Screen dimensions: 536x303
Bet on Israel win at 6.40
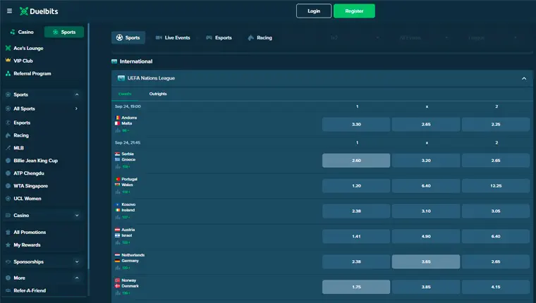click(x=496, y=236)
